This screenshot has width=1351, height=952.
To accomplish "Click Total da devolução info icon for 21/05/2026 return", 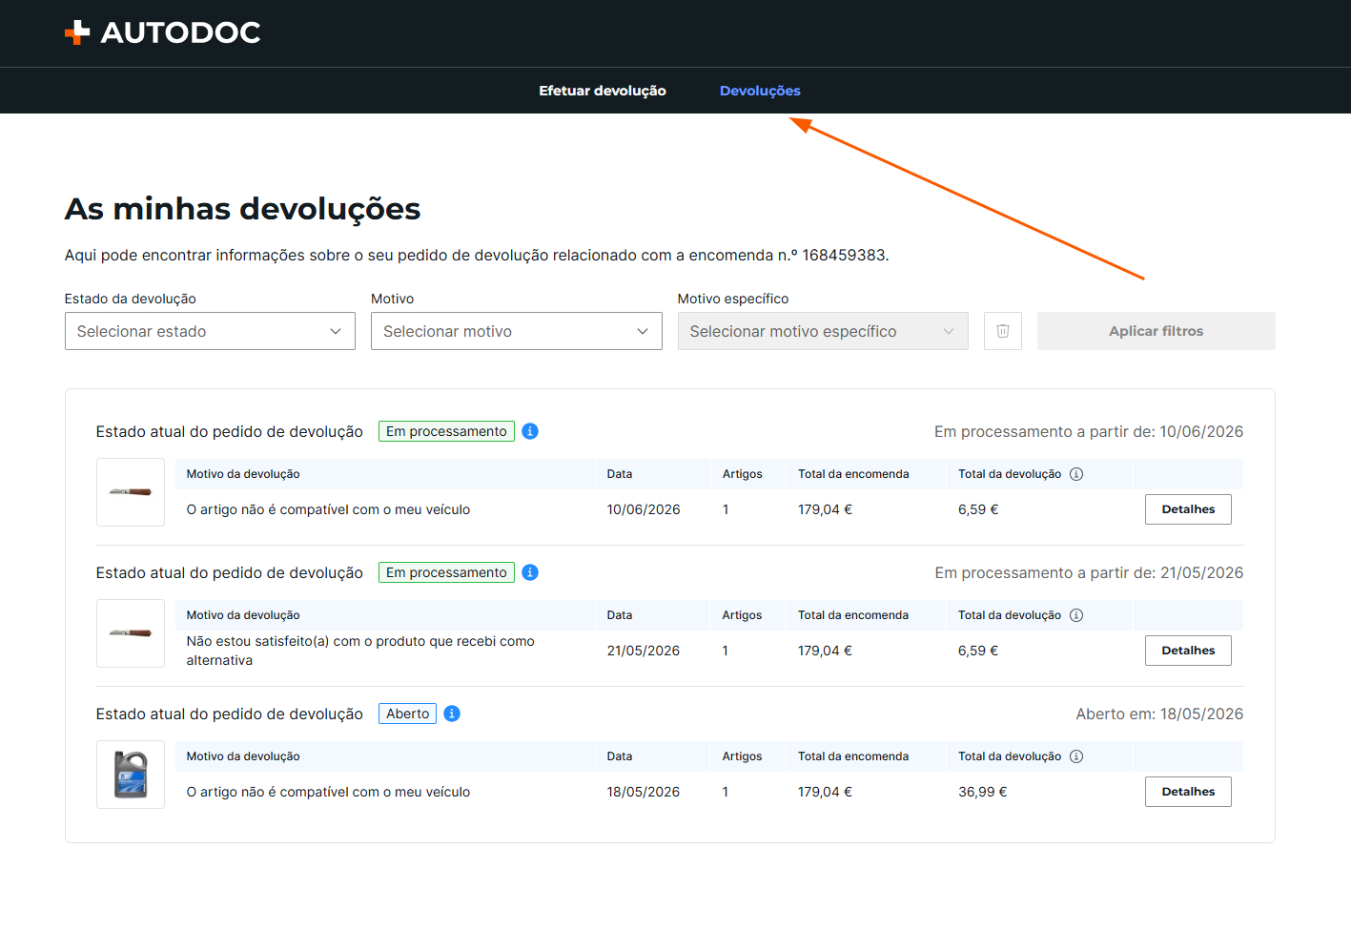I will pyautogui.click(x=1076, y=615).
